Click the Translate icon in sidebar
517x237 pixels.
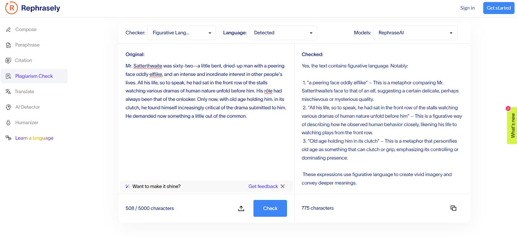(8, 92)
